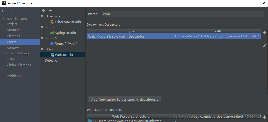Click the Web (trunk) facet icon

pyautogui.click(x=52, y=55)
